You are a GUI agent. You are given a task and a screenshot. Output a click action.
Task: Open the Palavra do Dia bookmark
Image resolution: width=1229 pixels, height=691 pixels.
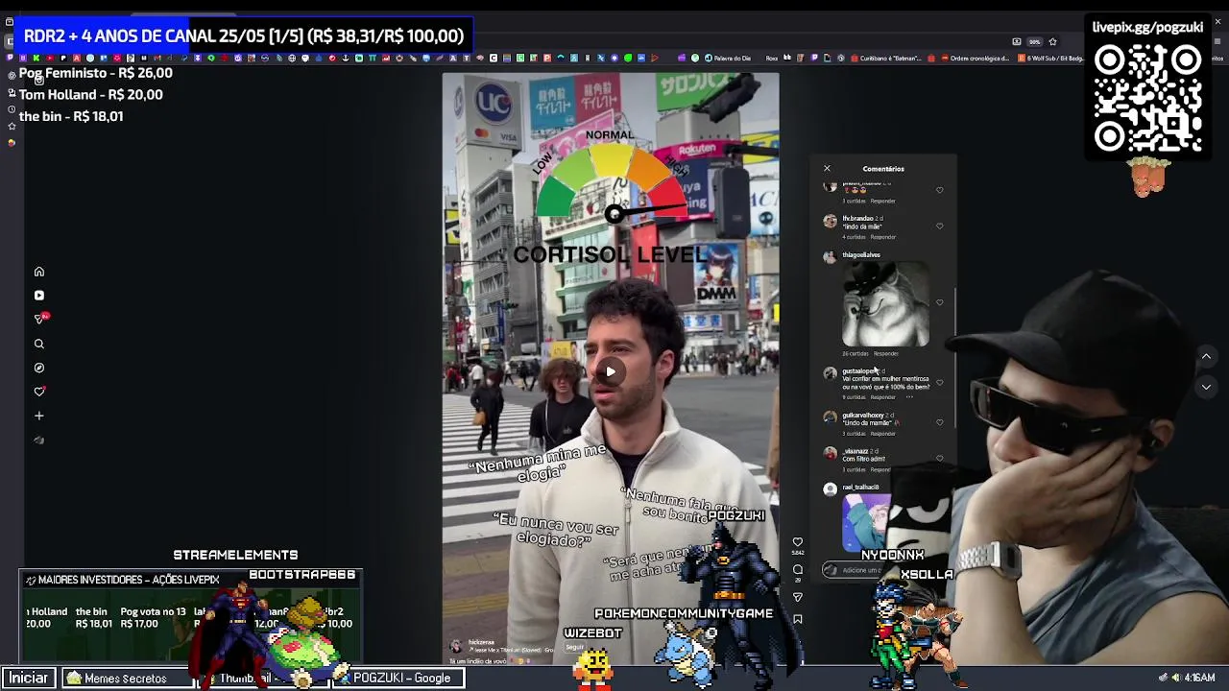click(728, 58)
